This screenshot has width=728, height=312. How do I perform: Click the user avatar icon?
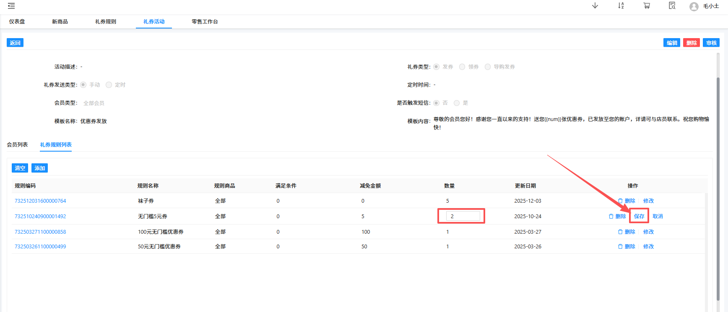pyautogui.click(x=694, y=6)
